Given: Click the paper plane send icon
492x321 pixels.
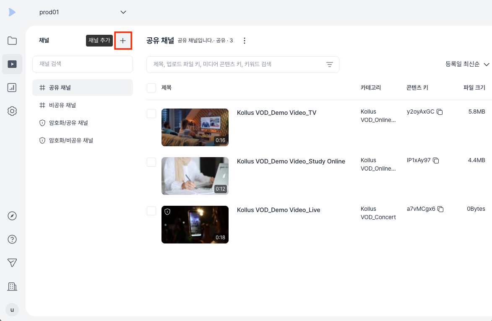Looking at the screenshot, I should (x=12, y=263).
